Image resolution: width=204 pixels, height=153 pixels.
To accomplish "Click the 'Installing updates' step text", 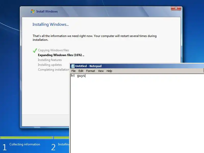I will point(50,65).
